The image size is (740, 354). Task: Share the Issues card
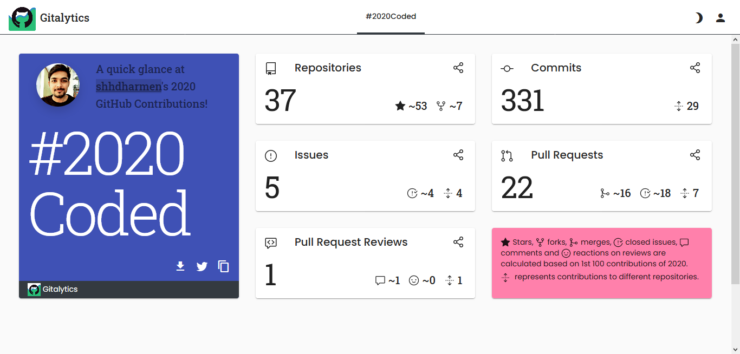(x=458, y=155)
